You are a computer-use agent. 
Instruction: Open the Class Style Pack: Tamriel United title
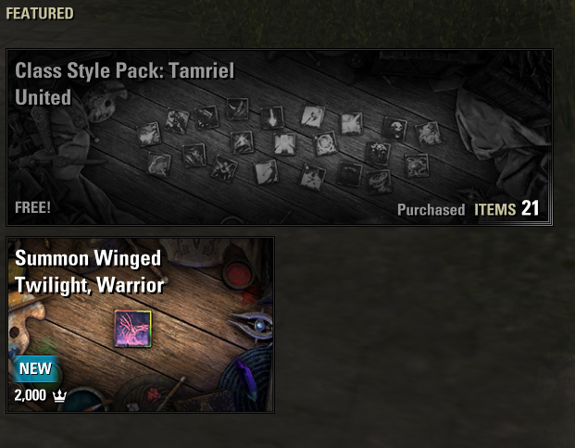pos(124,83)
